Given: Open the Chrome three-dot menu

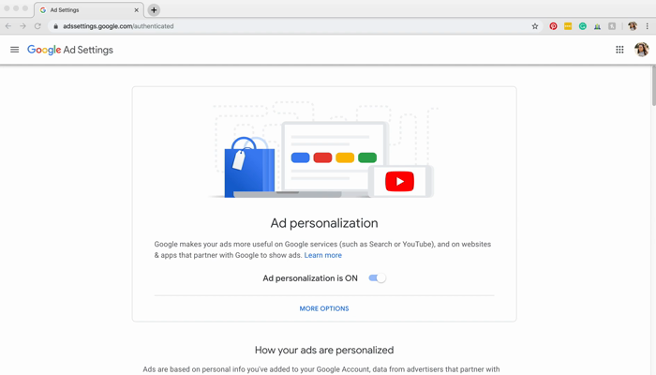Looking at the screenshot, I should pos(648,26).
